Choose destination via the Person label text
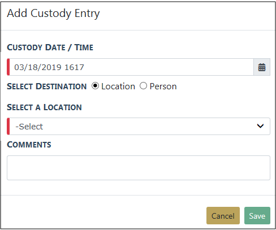 [163, 86]
